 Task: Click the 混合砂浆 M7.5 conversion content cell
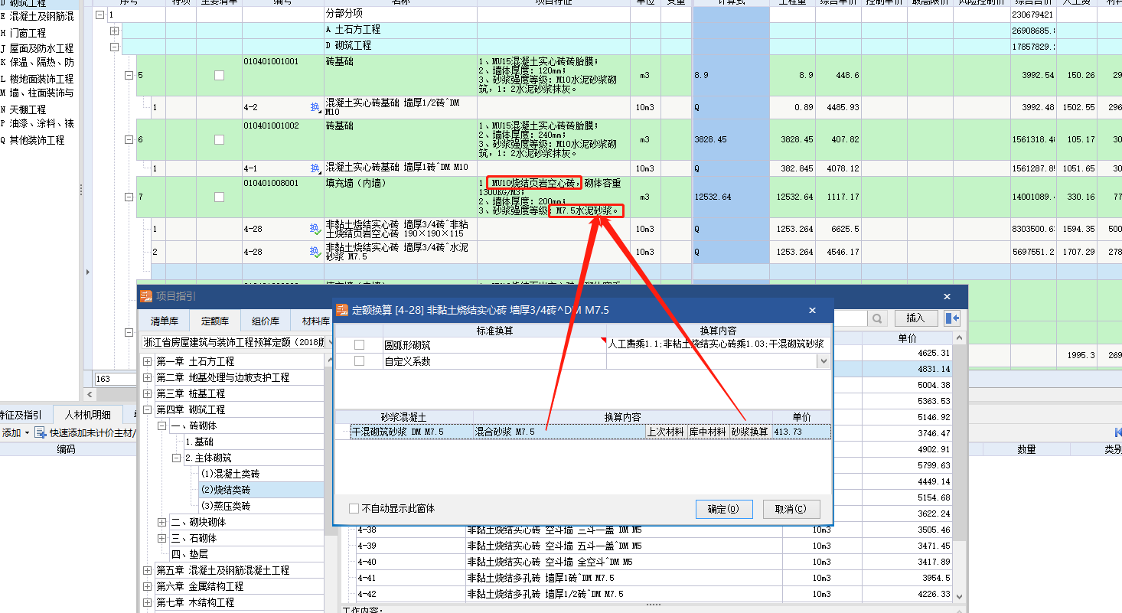pos(559,432)
